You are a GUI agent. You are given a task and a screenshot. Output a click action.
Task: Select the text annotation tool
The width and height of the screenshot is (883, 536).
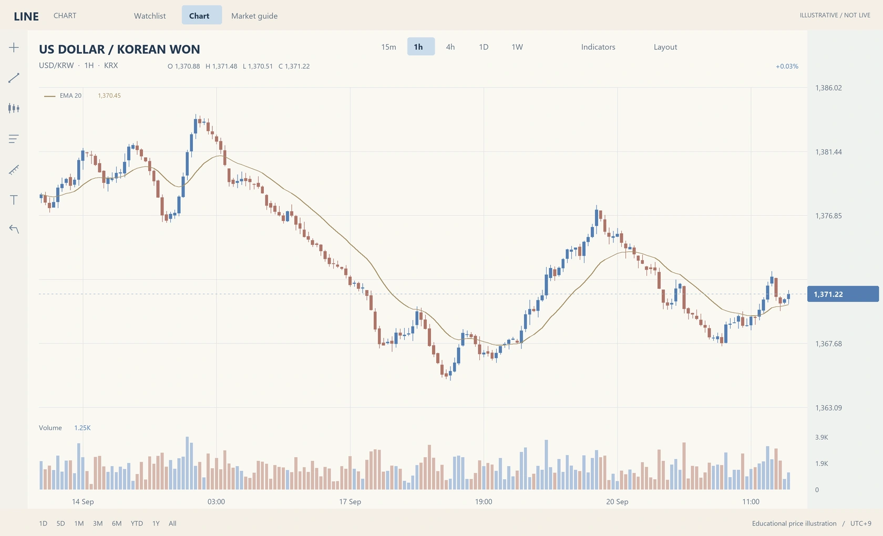(14, 200)
